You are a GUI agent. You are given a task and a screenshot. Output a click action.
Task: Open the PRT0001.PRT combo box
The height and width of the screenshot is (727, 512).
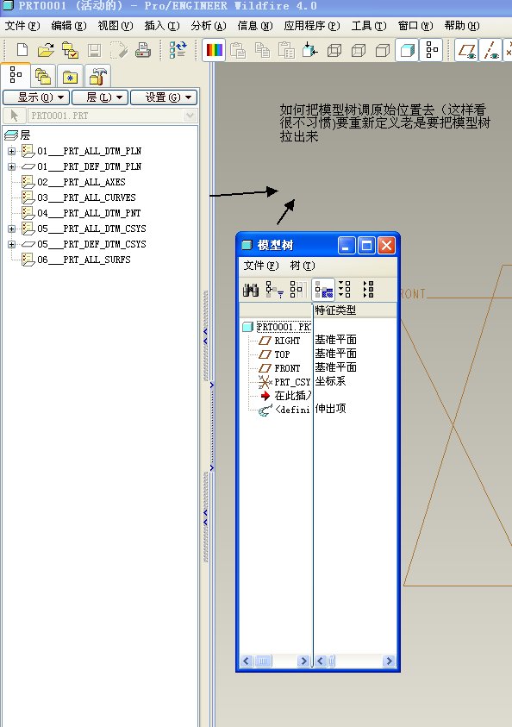(x=113, y=116)
